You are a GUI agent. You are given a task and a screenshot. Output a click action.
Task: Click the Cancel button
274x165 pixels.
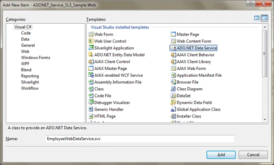coord(253,155)
